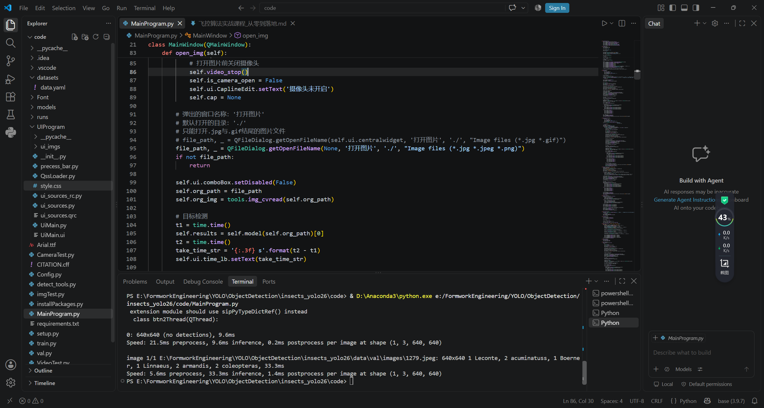Click the code search command center box

[x=383, y=8]
